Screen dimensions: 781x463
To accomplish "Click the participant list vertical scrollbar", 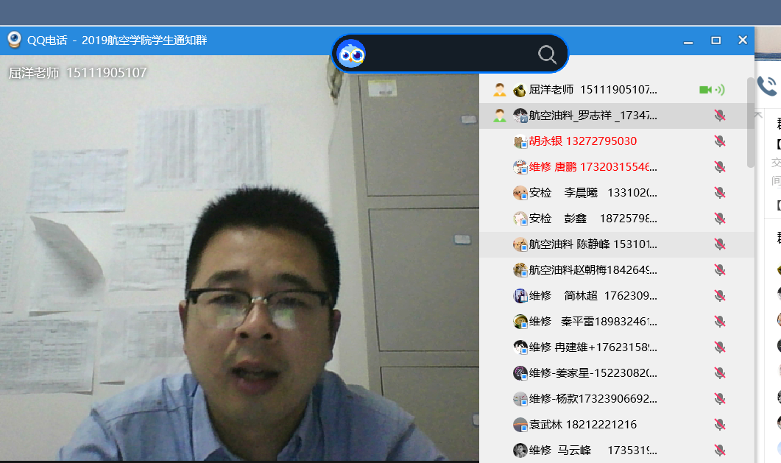I will point(750,121).
